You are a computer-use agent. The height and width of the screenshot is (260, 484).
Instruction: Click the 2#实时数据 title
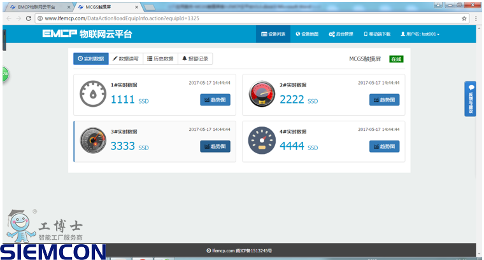293,85
